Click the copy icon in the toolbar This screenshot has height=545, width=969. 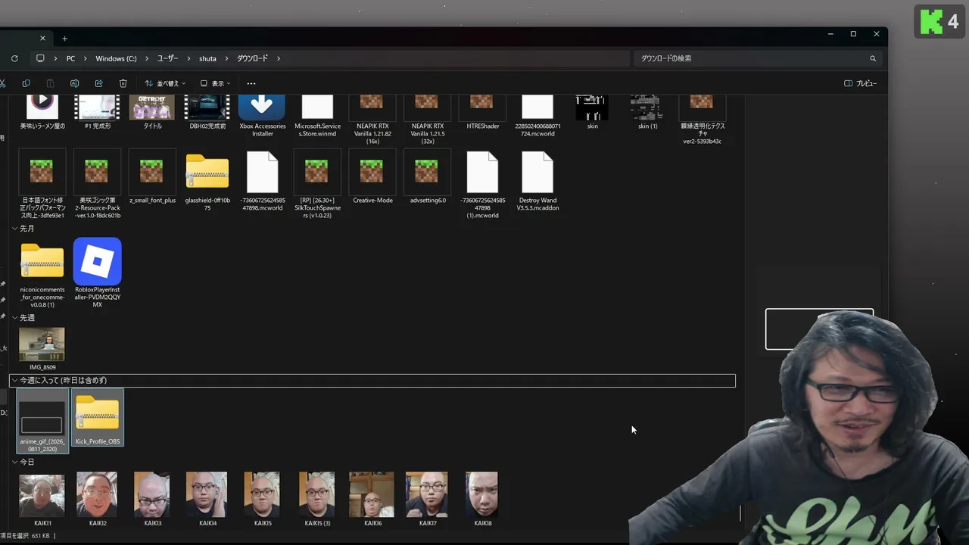pyautogui.click(x=26, y=83)
